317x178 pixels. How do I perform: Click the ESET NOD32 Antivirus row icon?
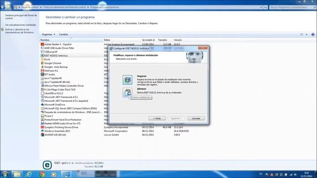click(42, 55)
